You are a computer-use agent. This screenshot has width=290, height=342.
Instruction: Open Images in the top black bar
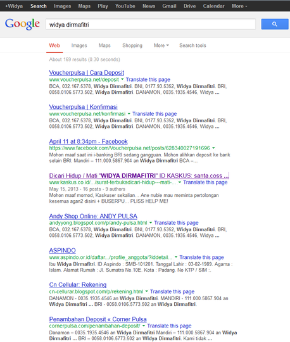[62, 6]
